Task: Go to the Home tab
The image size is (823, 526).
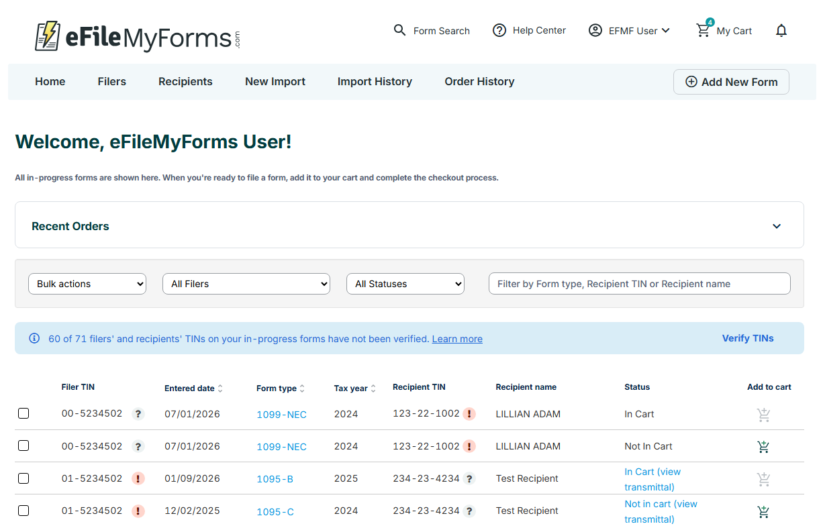Action: click(x=50, y=81)
